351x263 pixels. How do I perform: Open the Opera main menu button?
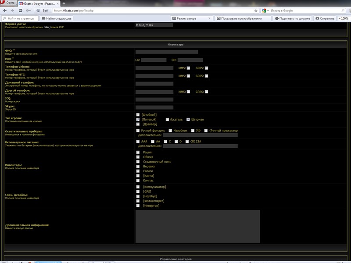tap(7, 3)
